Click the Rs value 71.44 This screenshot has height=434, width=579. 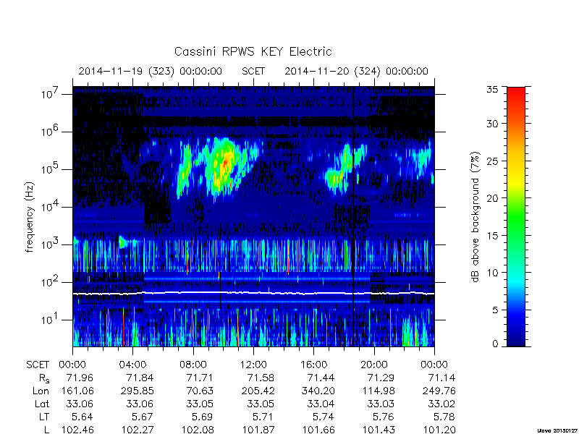321,378
